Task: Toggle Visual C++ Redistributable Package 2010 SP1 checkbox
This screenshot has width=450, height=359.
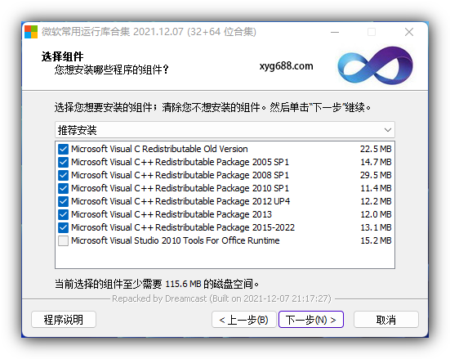Action: point(63,188)
